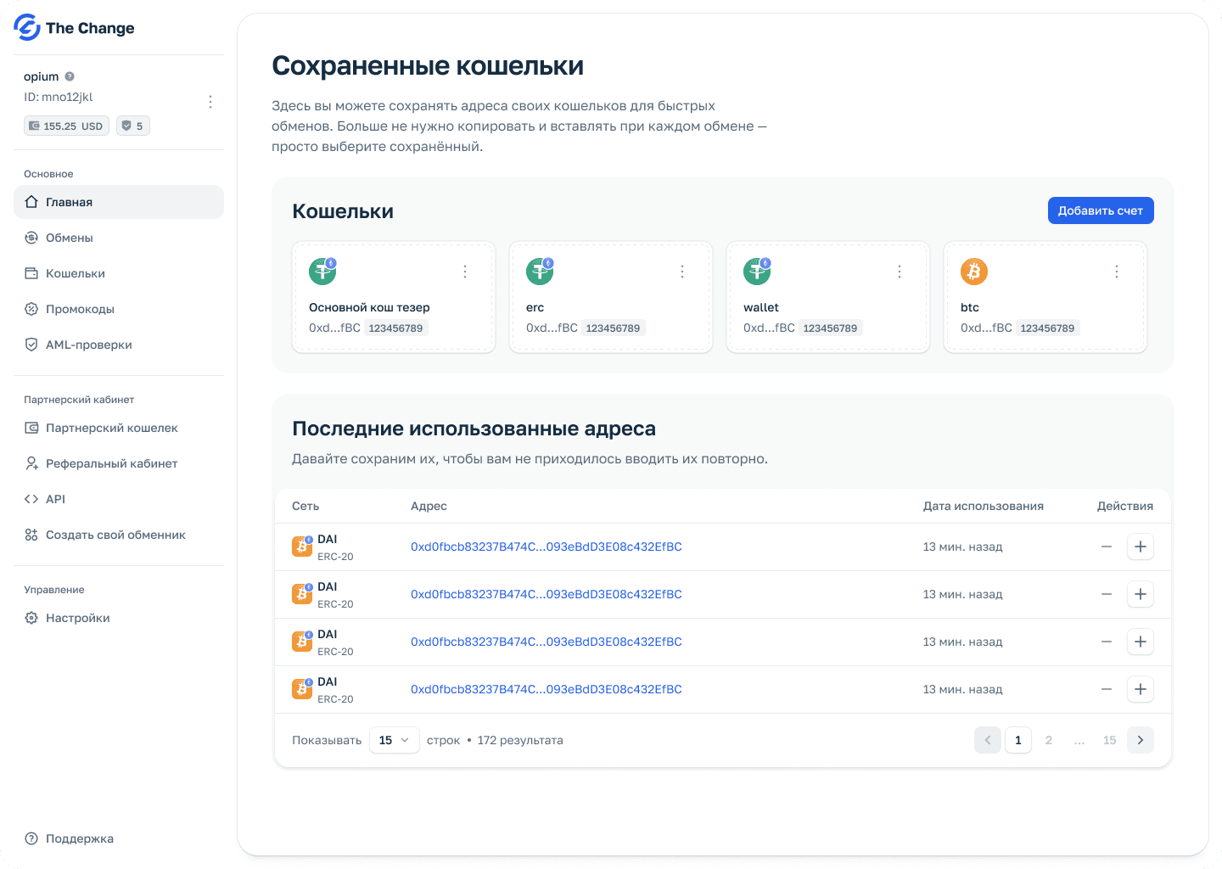Open three-dot menu of wallet card
Screen dimensions: 1222x869
point(900,272)
